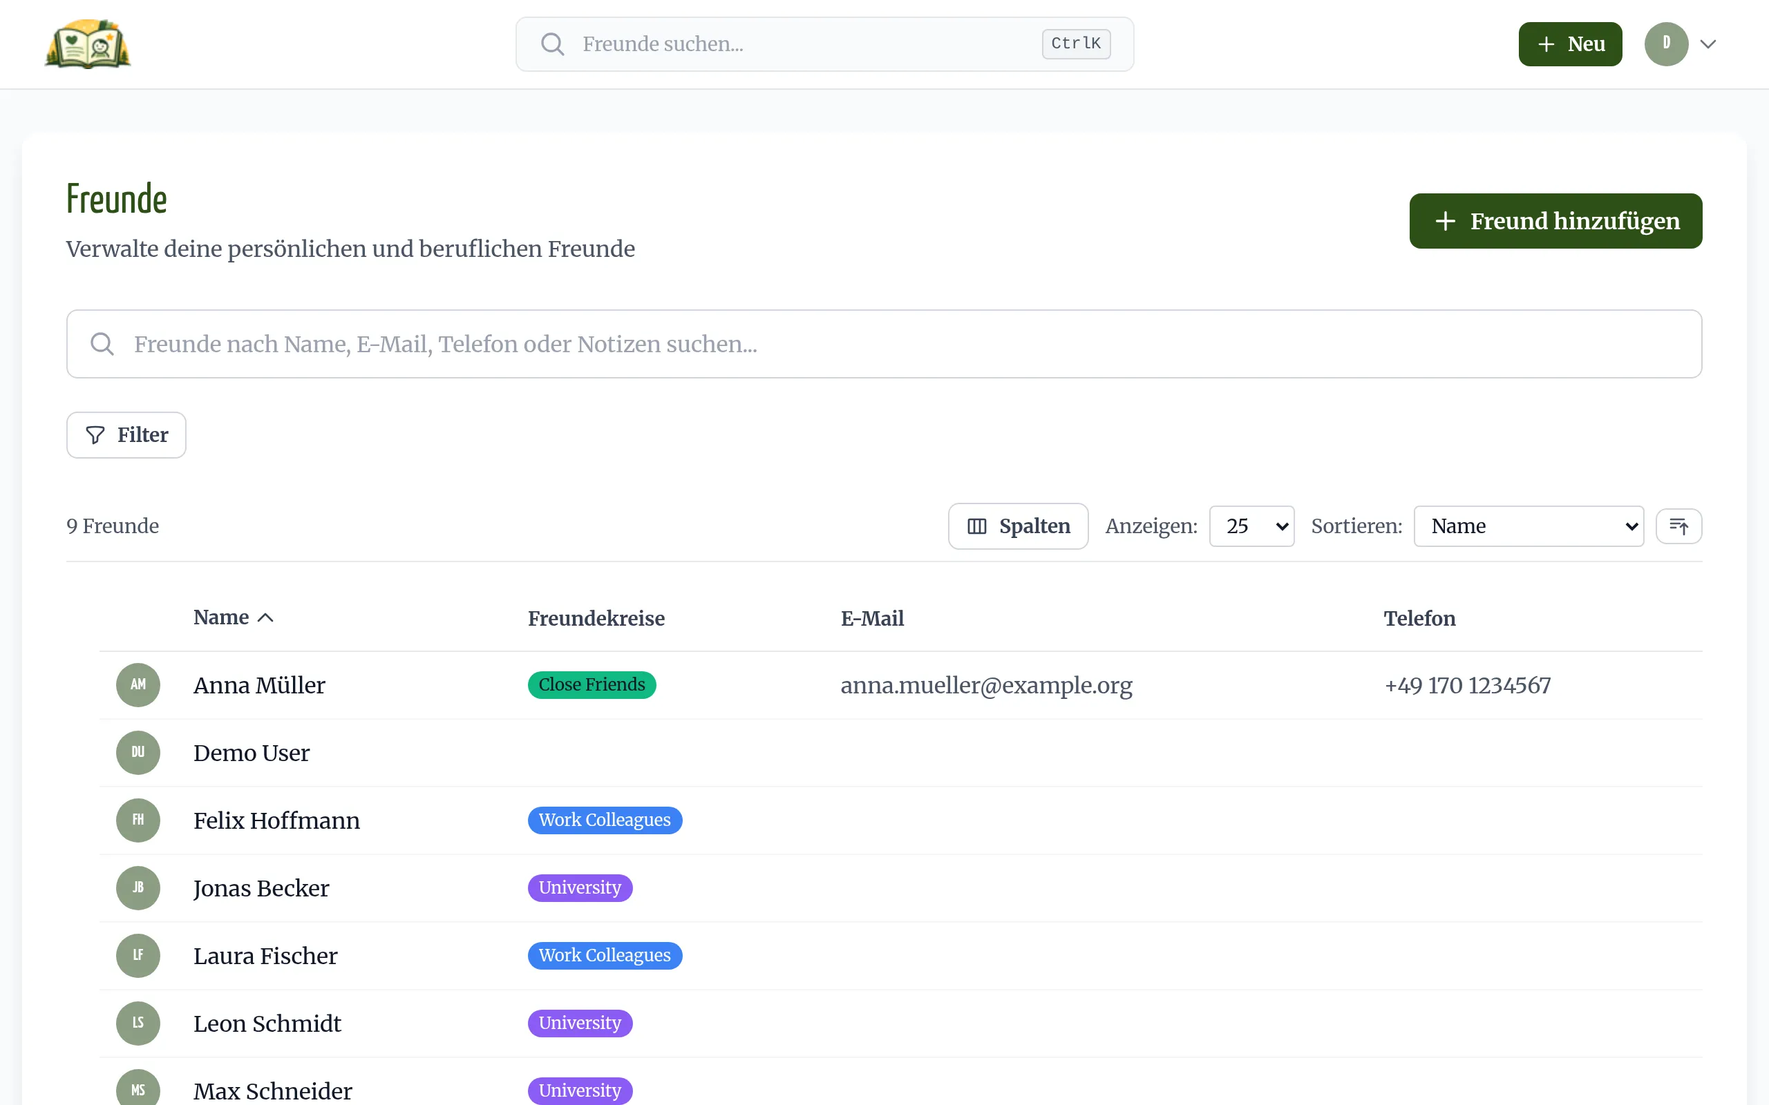The width and height of the screenshot is (1769, 1105).
Task: Click the Neu button
Action: click(x=1570, y=44)
